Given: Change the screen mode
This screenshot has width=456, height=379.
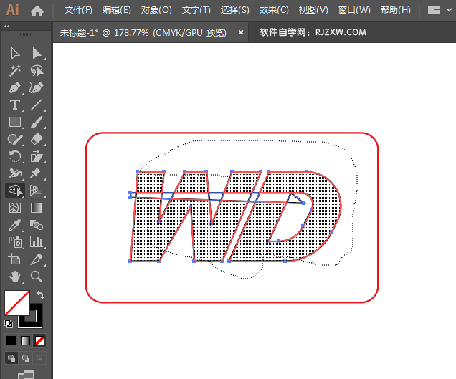Looking at the screenshot, I should (x=26, y=375).
